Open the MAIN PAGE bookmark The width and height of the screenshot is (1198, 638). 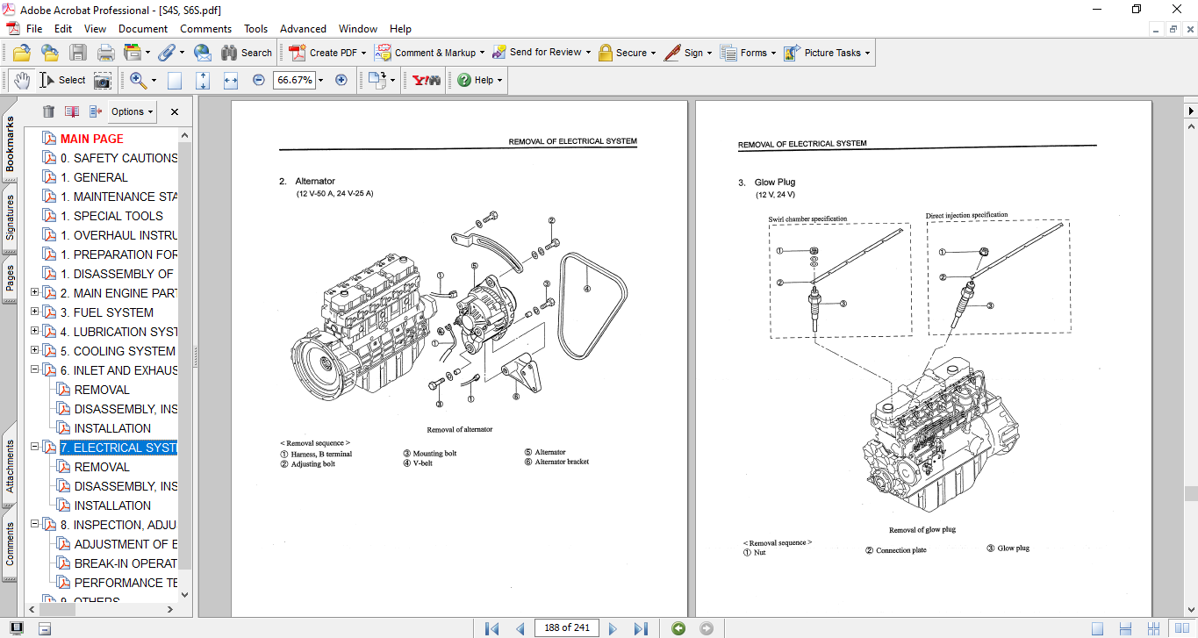[91, 139]
